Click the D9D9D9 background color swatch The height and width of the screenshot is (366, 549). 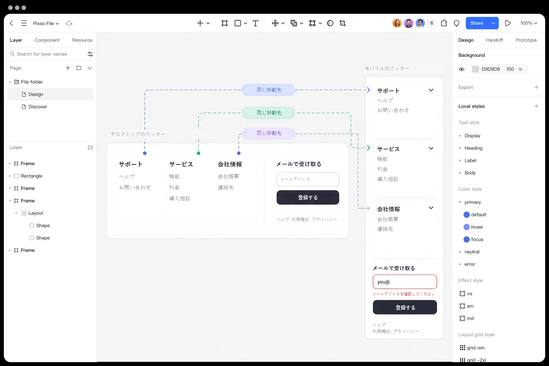point(475,69)
